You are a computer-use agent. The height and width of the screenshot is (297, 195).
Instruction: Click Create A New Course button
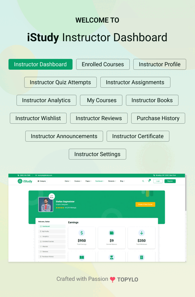[x=145, y=204]
